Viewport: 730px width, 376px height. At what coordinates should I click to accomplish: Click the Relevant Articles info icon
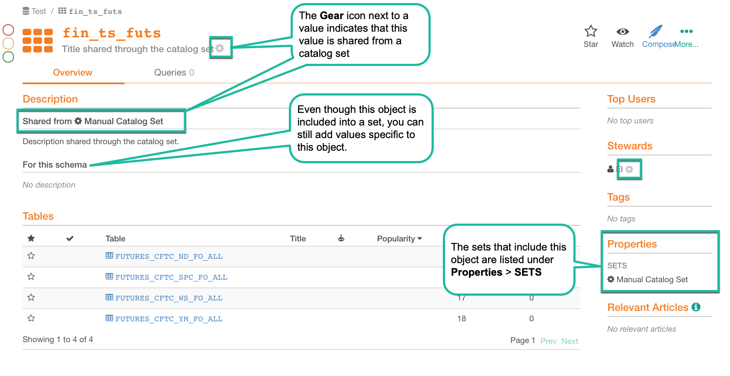pyautogui.click(x=696, y=307)
